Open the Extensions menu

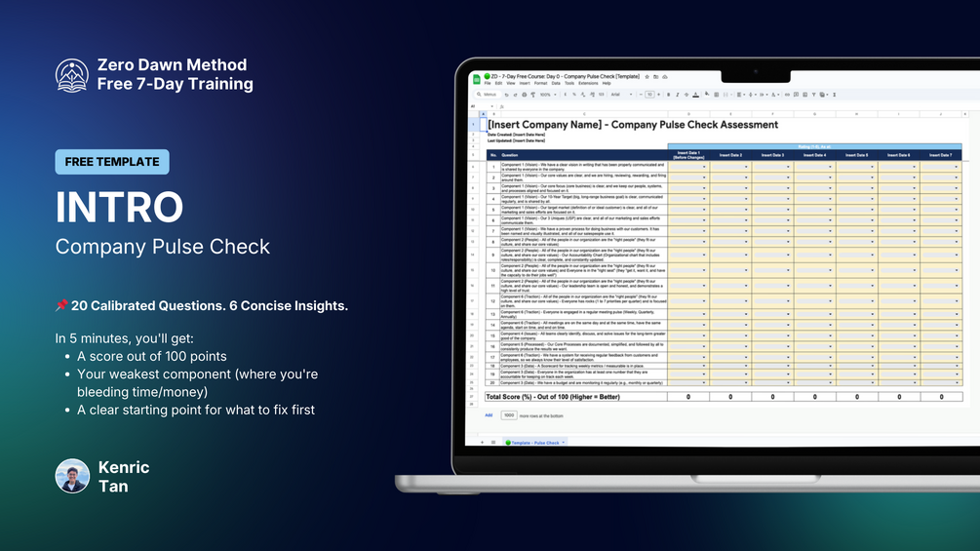(x=588, y=83)
